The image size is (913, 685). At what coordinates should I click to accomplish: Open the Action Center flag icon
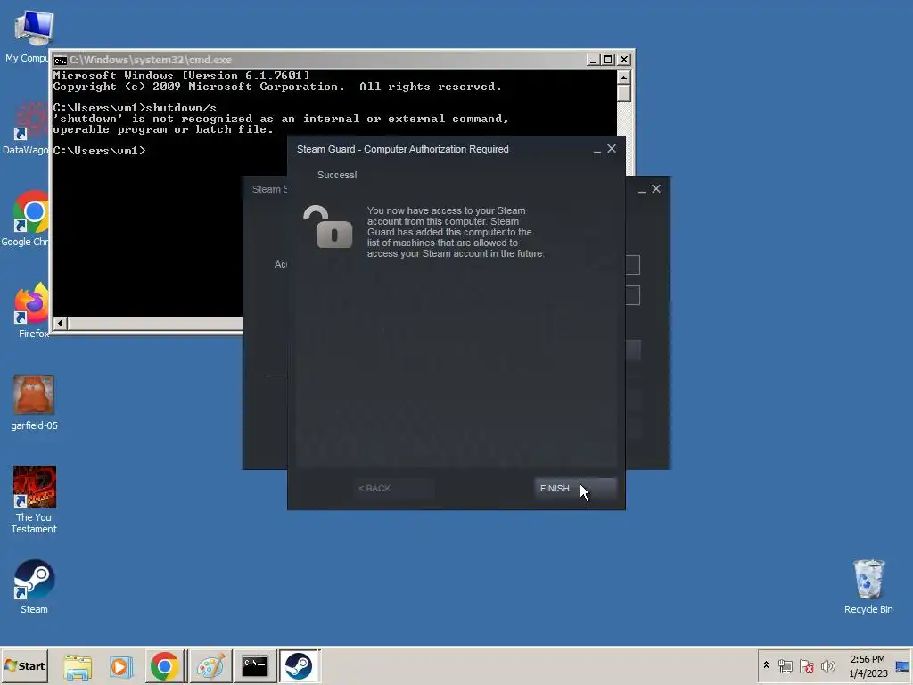pyautogui.click(x=806, y=665)
